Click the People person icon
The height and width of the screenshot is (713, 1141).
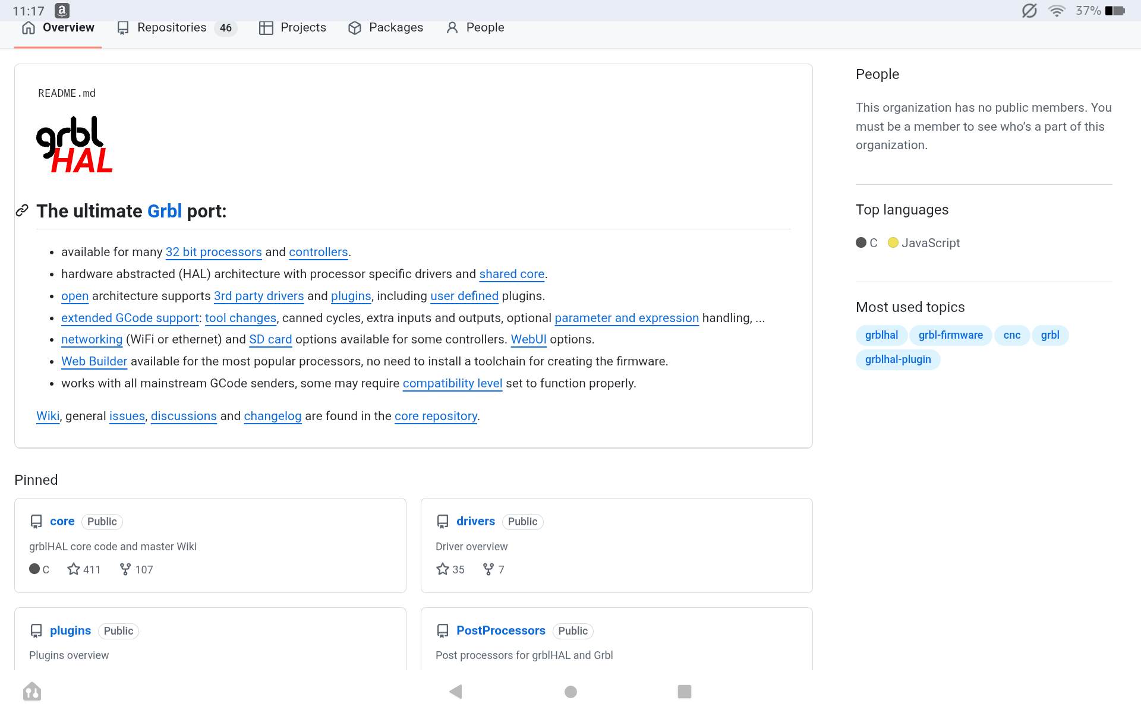pos(452,27)
